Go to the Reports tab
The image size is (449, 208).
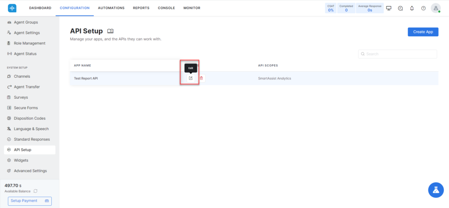[141, 8]
